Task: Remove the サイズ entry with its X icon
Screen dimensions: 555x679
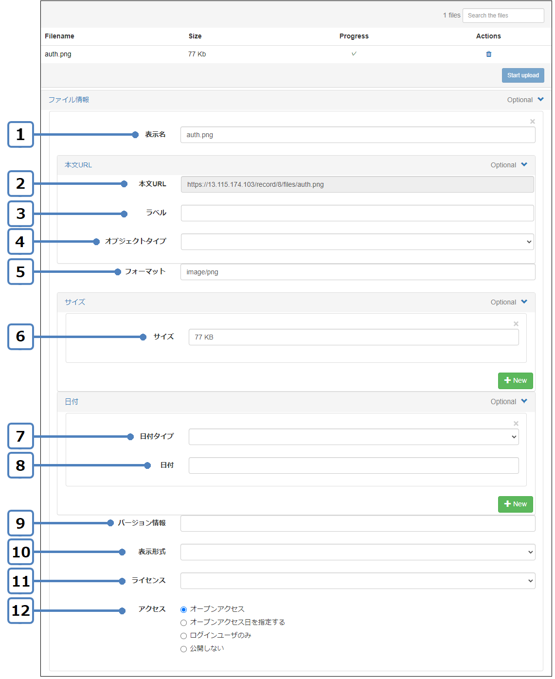Action: coord(516,324)
